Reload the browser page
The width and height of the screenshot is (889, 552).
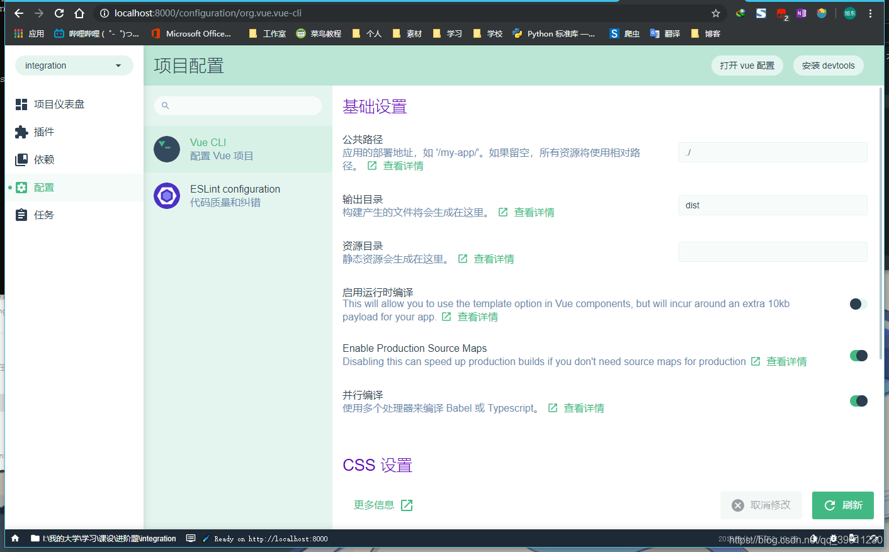point(59,13)
